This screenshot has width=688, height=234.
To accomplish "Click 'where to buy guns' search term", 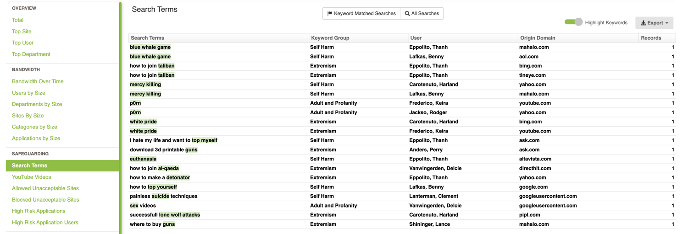I will pyautogui.click(x=152, y=224).
